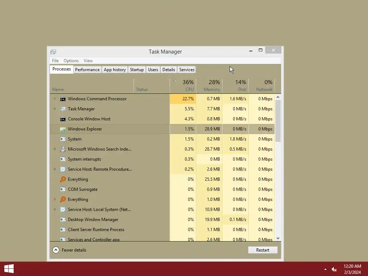The height and width of the screenshot is (276, 368).
Task: Select the COM Surrogate process name
Action: pos(83,189)
